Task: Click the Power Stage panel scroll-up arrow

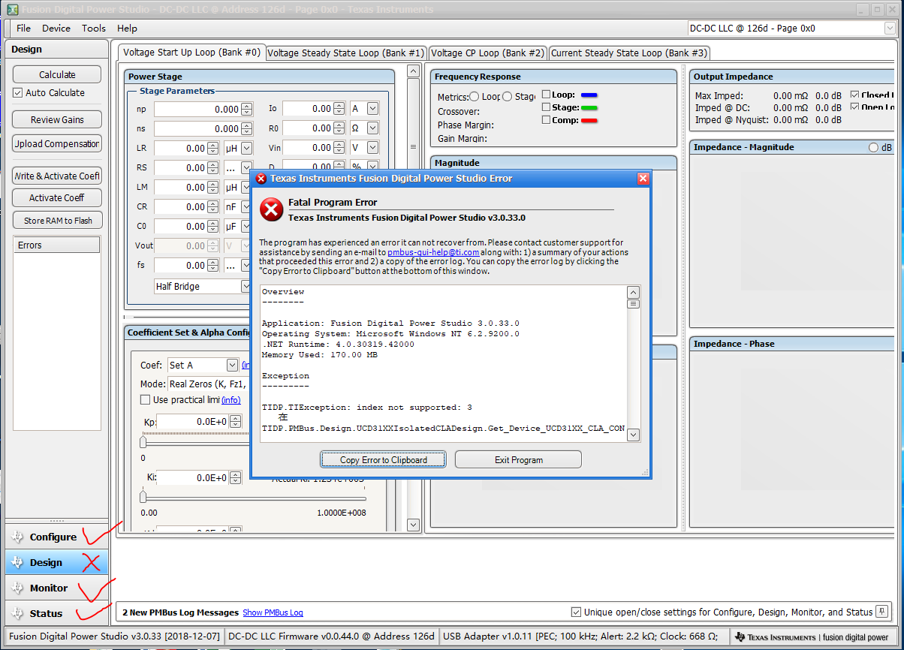Action: click(x=413, y=71)
